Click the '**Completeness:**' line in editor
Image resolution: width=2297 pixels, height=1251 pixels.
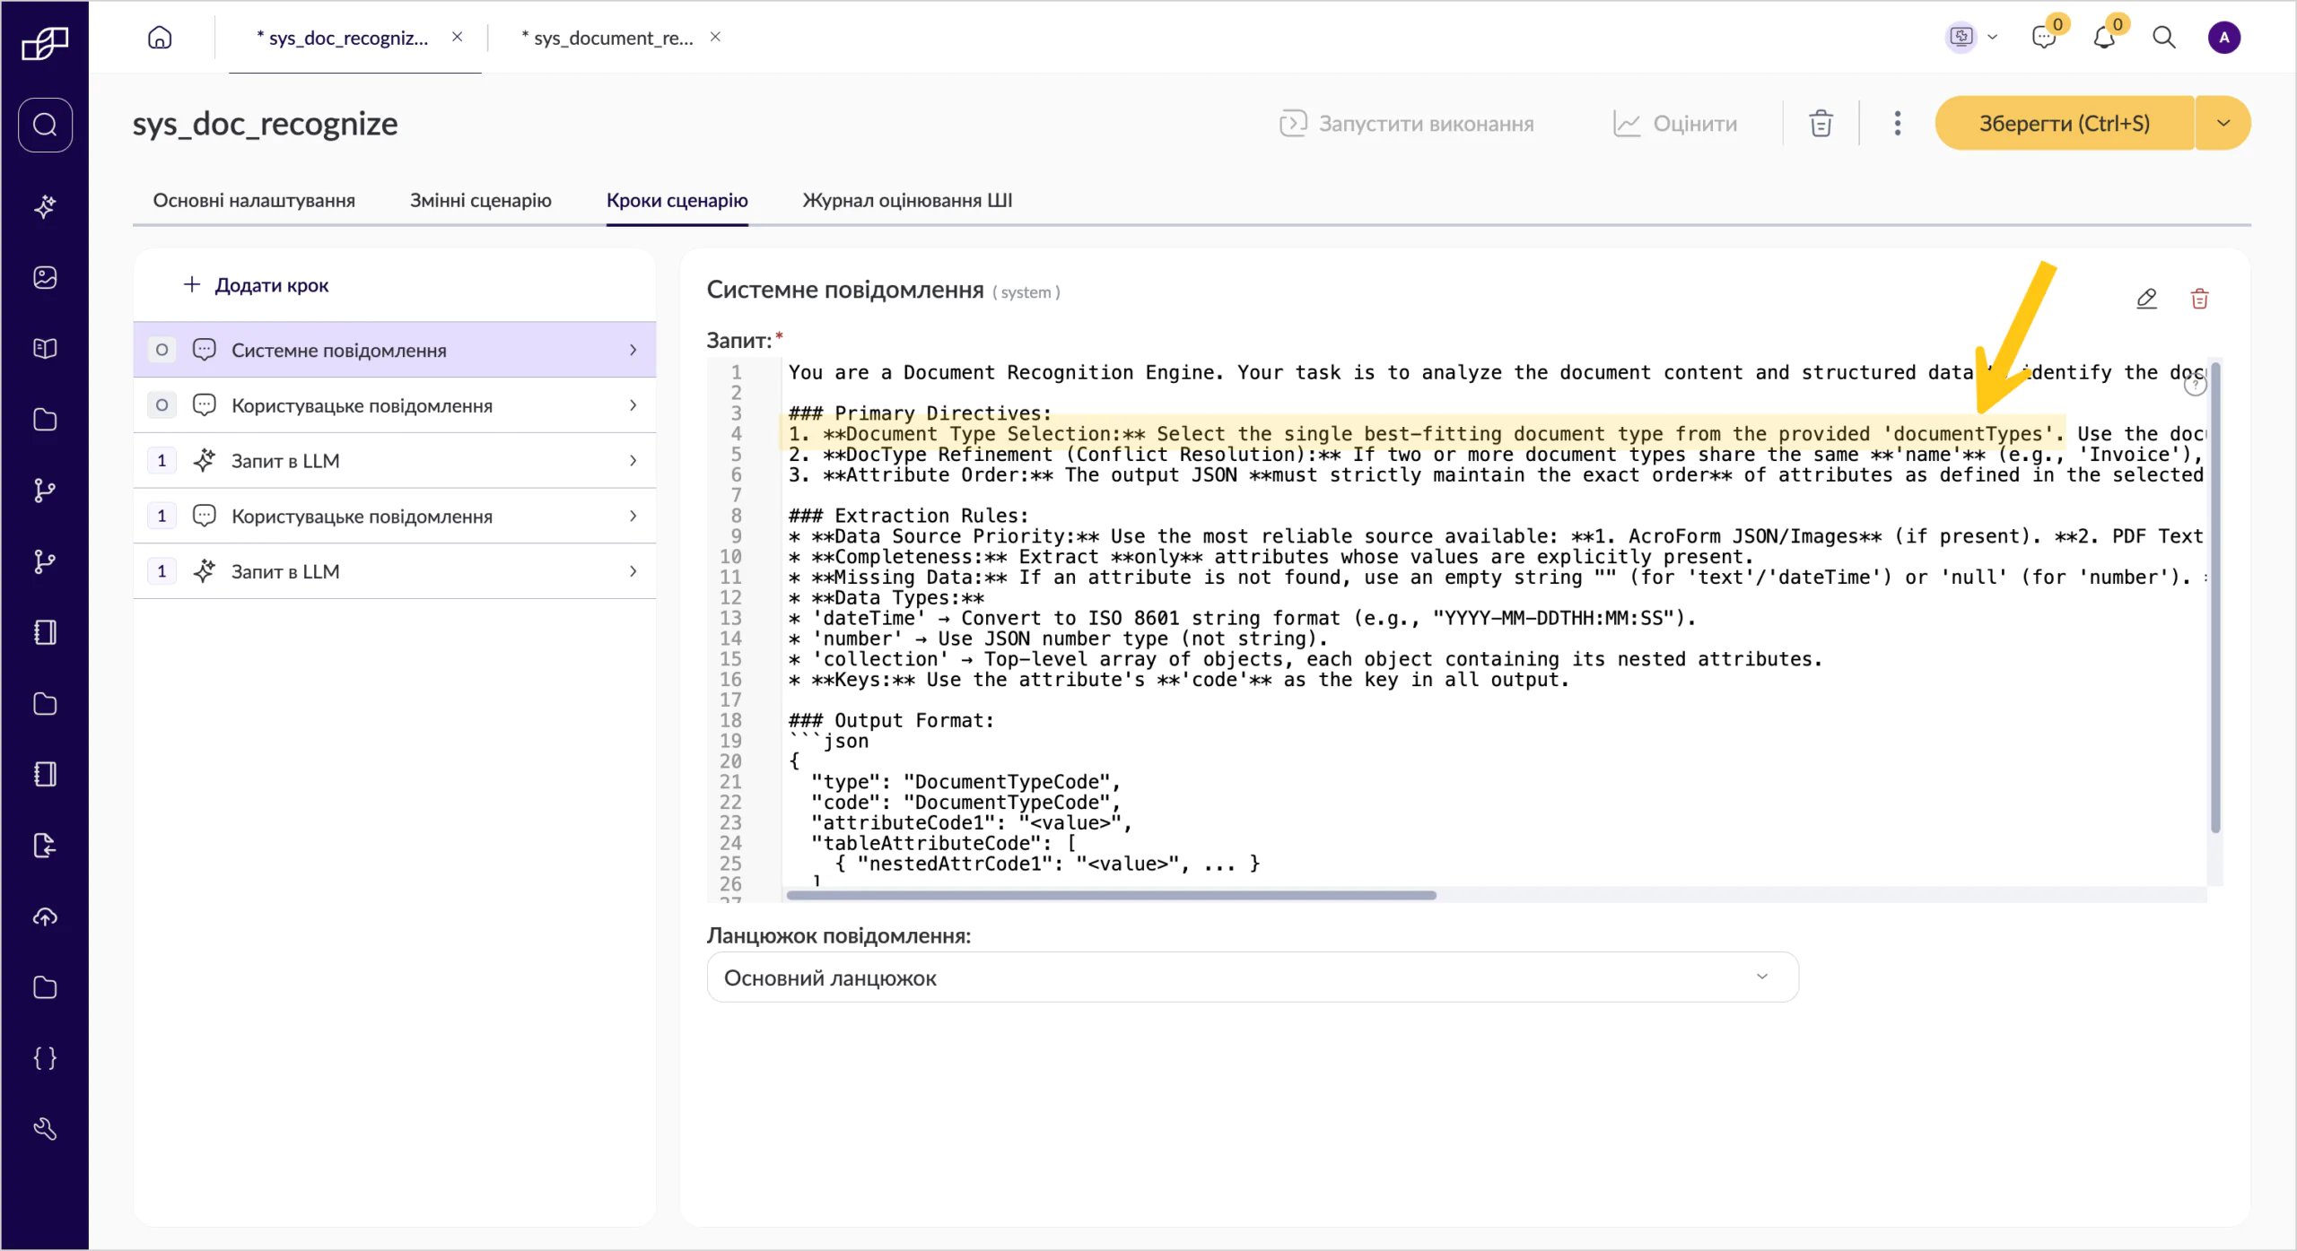[1271, 557]
